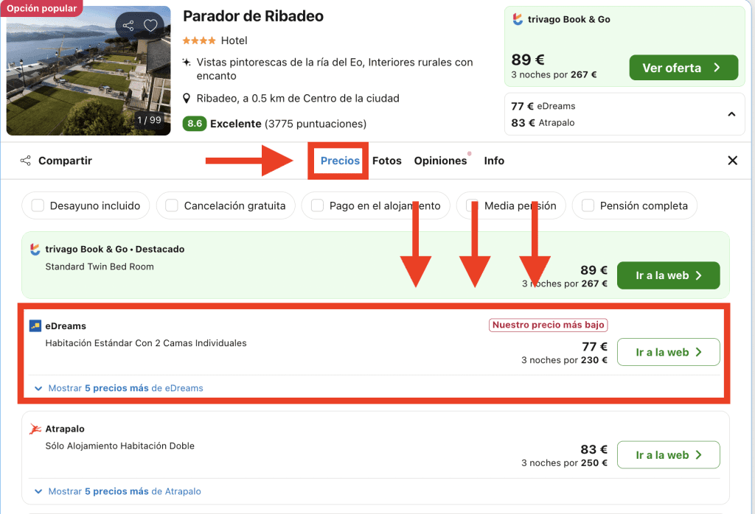Expand 5 more prices from eDreams
Screen dimensions: 755x514
click(125, 388)
